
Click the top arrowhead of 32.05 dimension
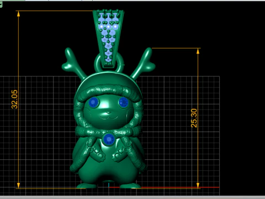[x=18, y=14]
